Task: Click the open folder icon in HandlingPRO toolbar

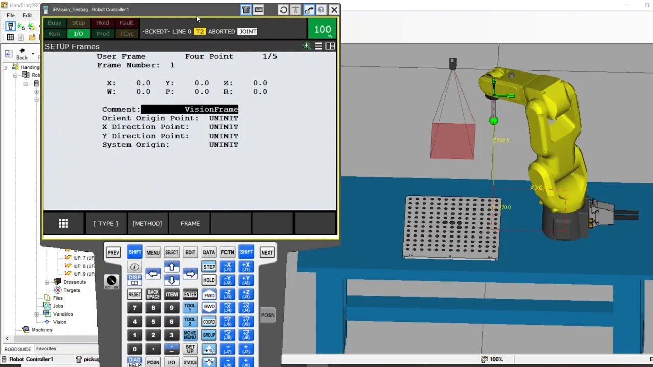Action: click(32, 37)
